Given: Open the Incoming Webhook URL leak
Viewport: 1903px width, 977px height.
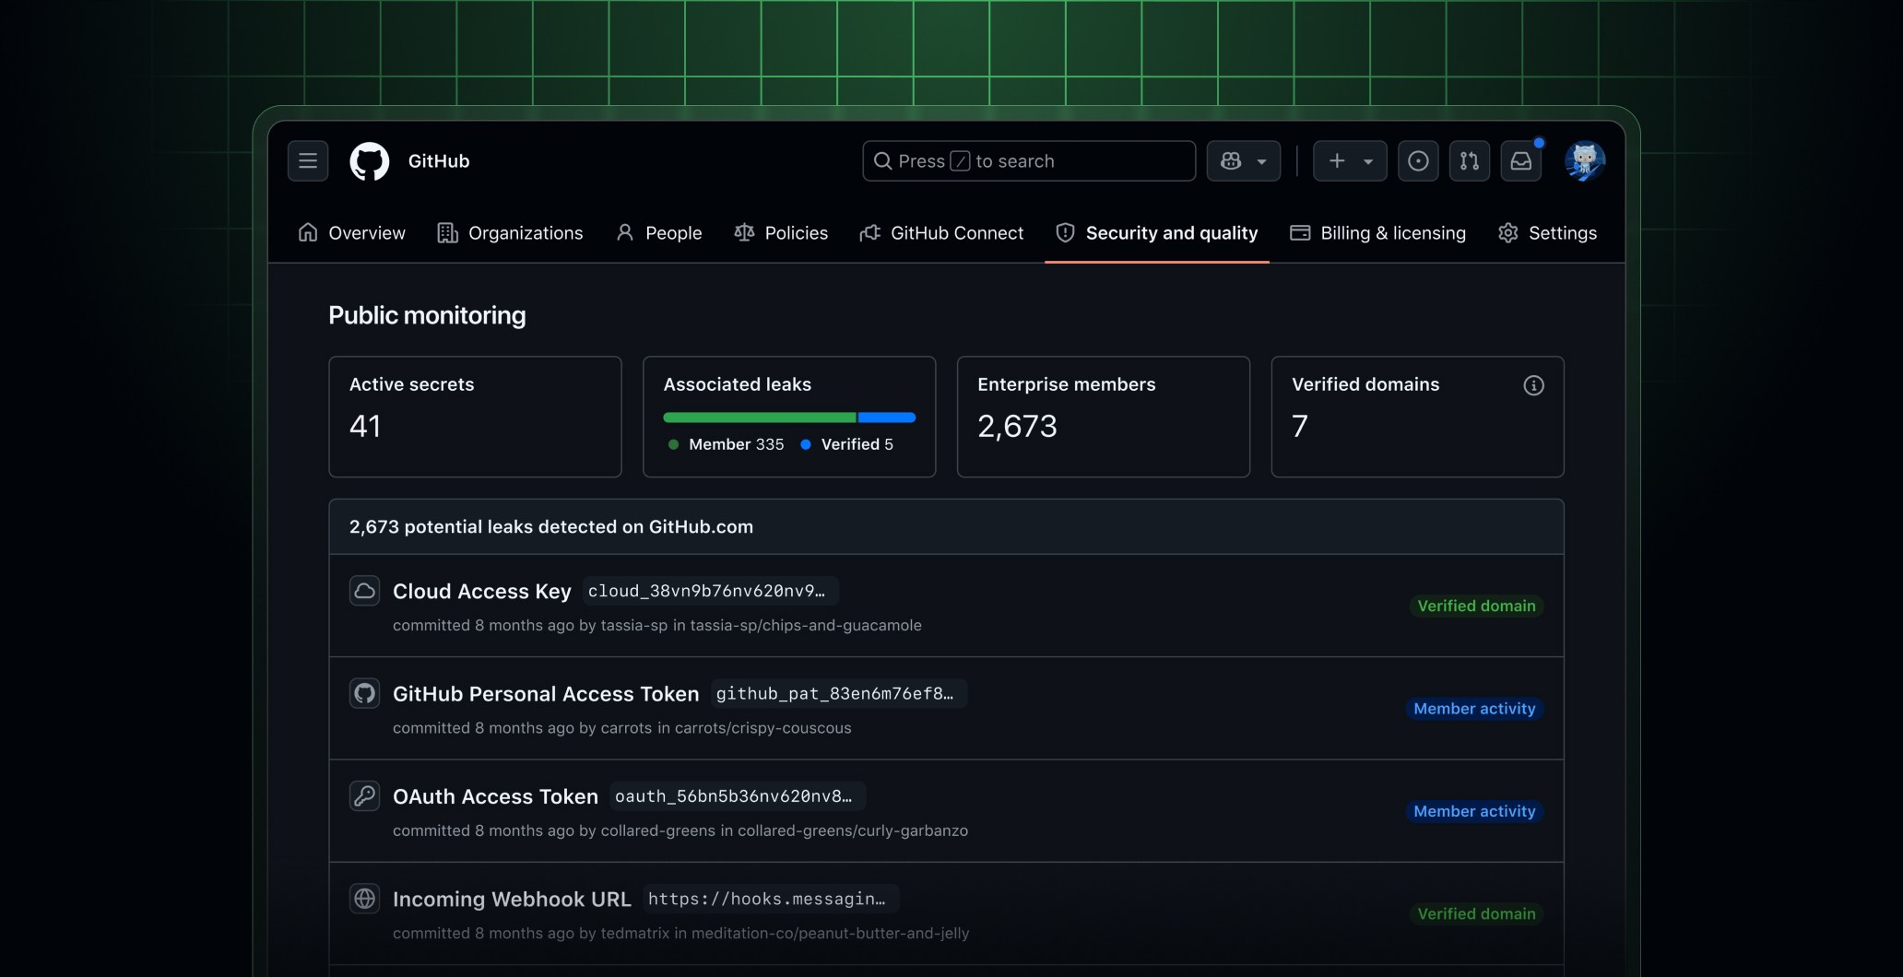Looking at the screenshot, I should 512,899.
